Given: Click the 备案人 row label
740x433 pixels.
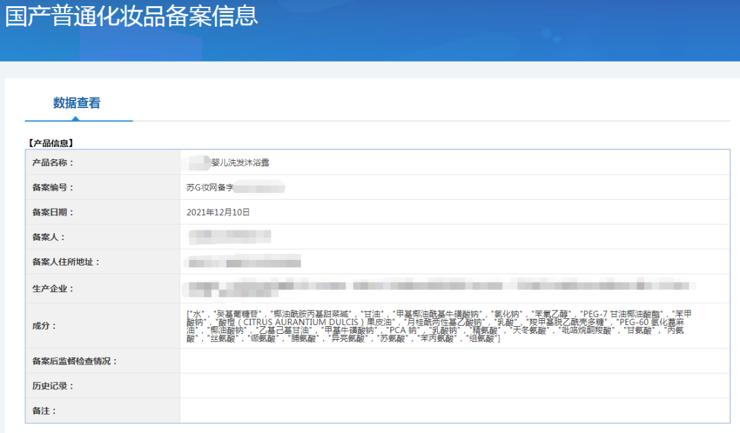Looking at the screenshot, I should click(x=47, y=237).
